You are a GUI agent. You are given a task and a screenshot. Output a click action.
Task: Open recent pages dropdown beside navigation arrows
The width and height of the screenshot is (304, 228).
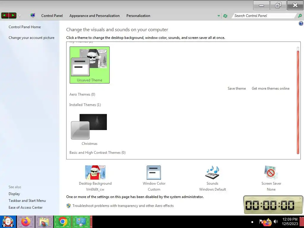coord(20,16)
